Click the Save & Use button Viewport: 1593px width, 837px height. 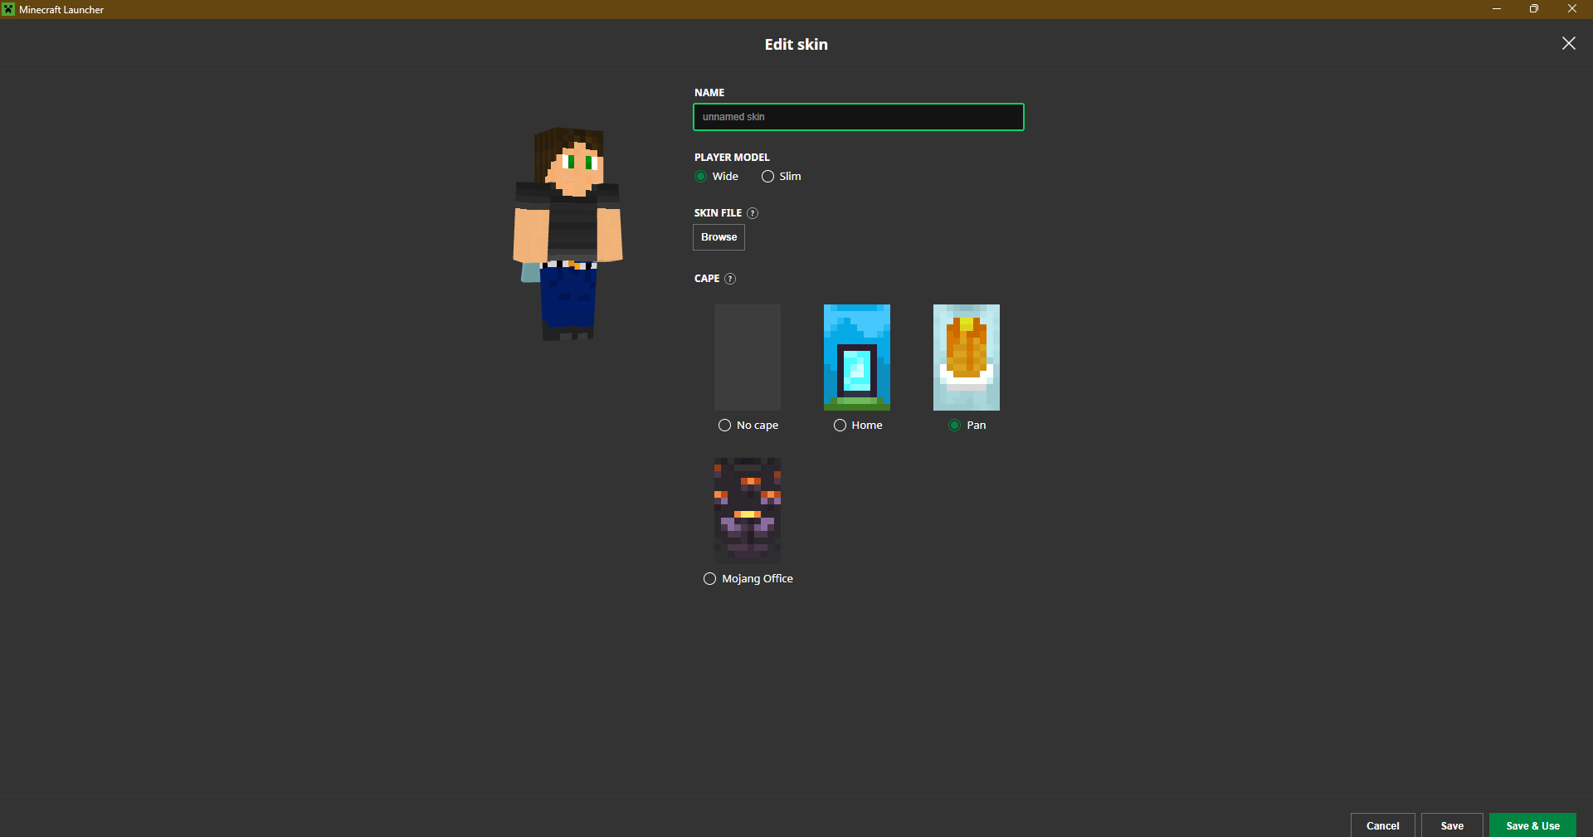(1532, 825)
